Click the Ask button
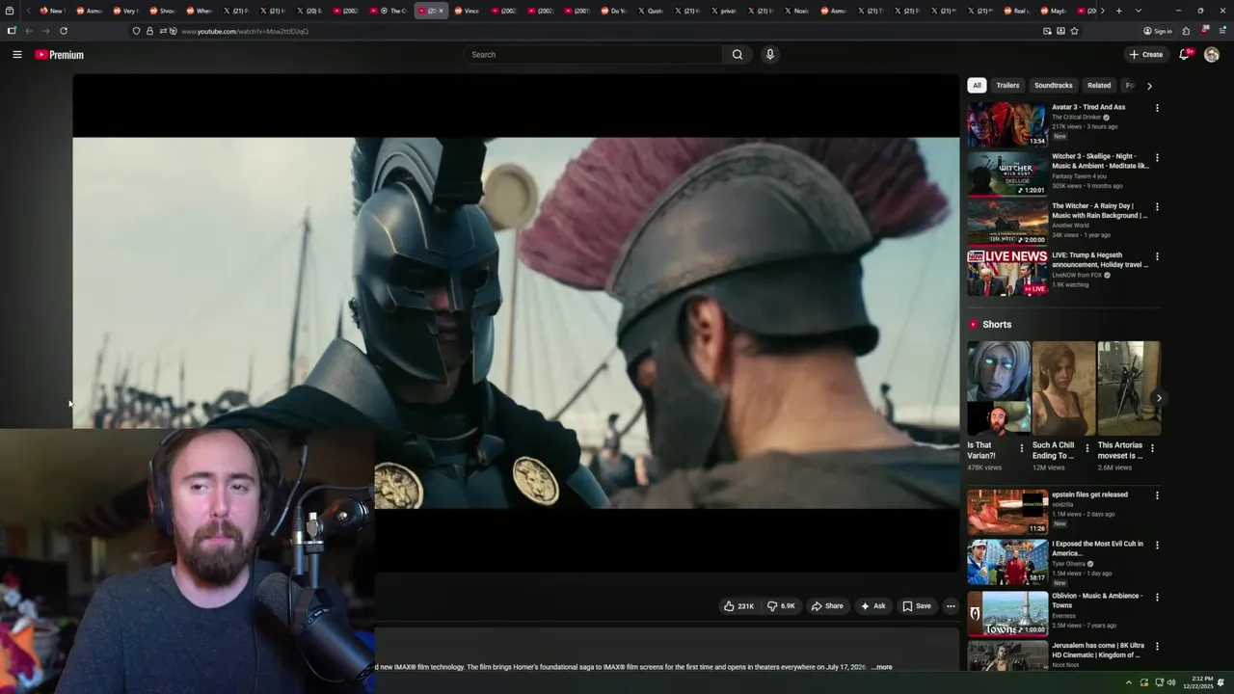1234x694 pixels. coord(873,606)
